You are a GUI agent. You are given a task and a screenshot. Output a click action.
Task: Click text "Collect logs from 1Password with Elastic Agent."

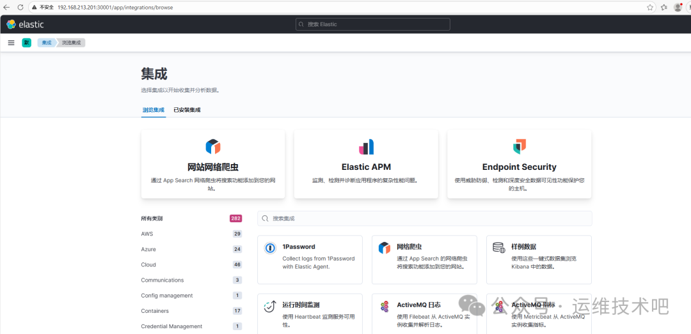(319, 262)
